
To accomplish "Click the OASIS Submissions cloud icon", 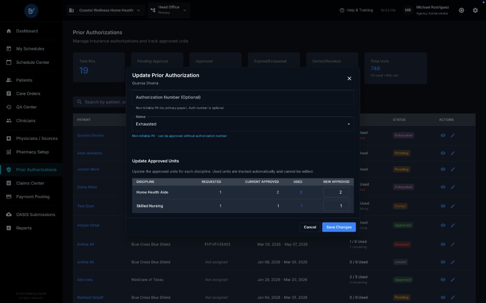I will (x=9, y=214).
